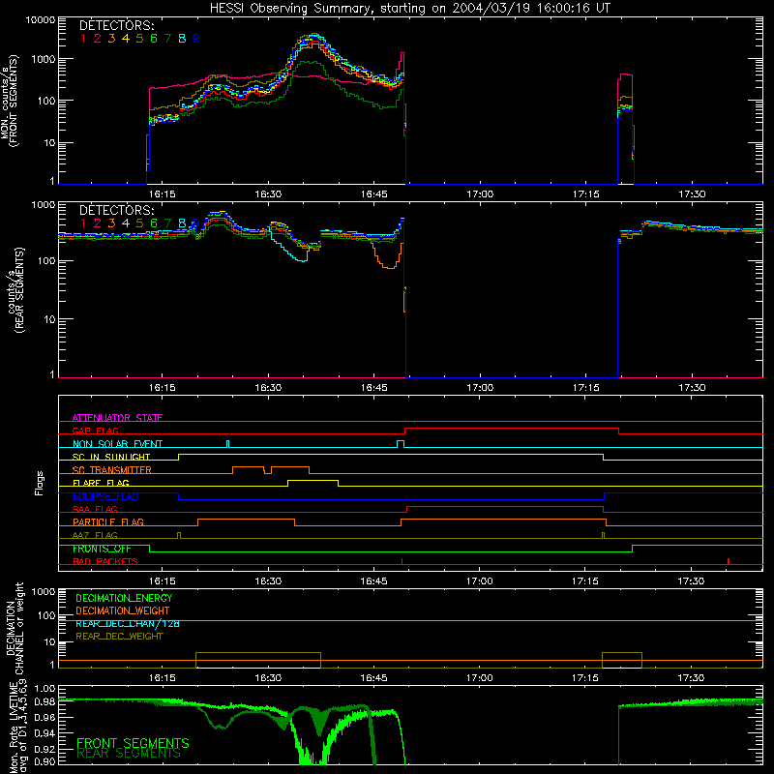Click the 10000 tick on the front segments axis

41,20
